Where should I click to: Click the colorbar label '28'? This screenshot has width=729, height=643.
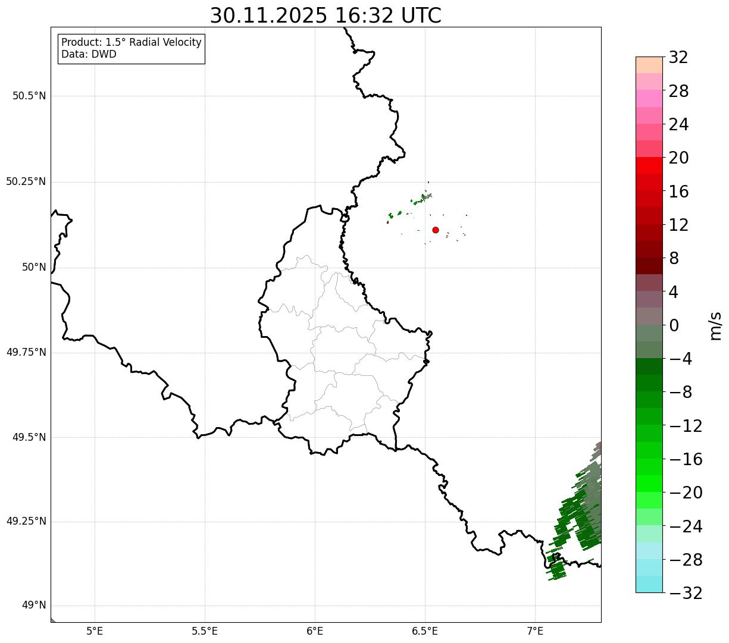click(678, 92)
